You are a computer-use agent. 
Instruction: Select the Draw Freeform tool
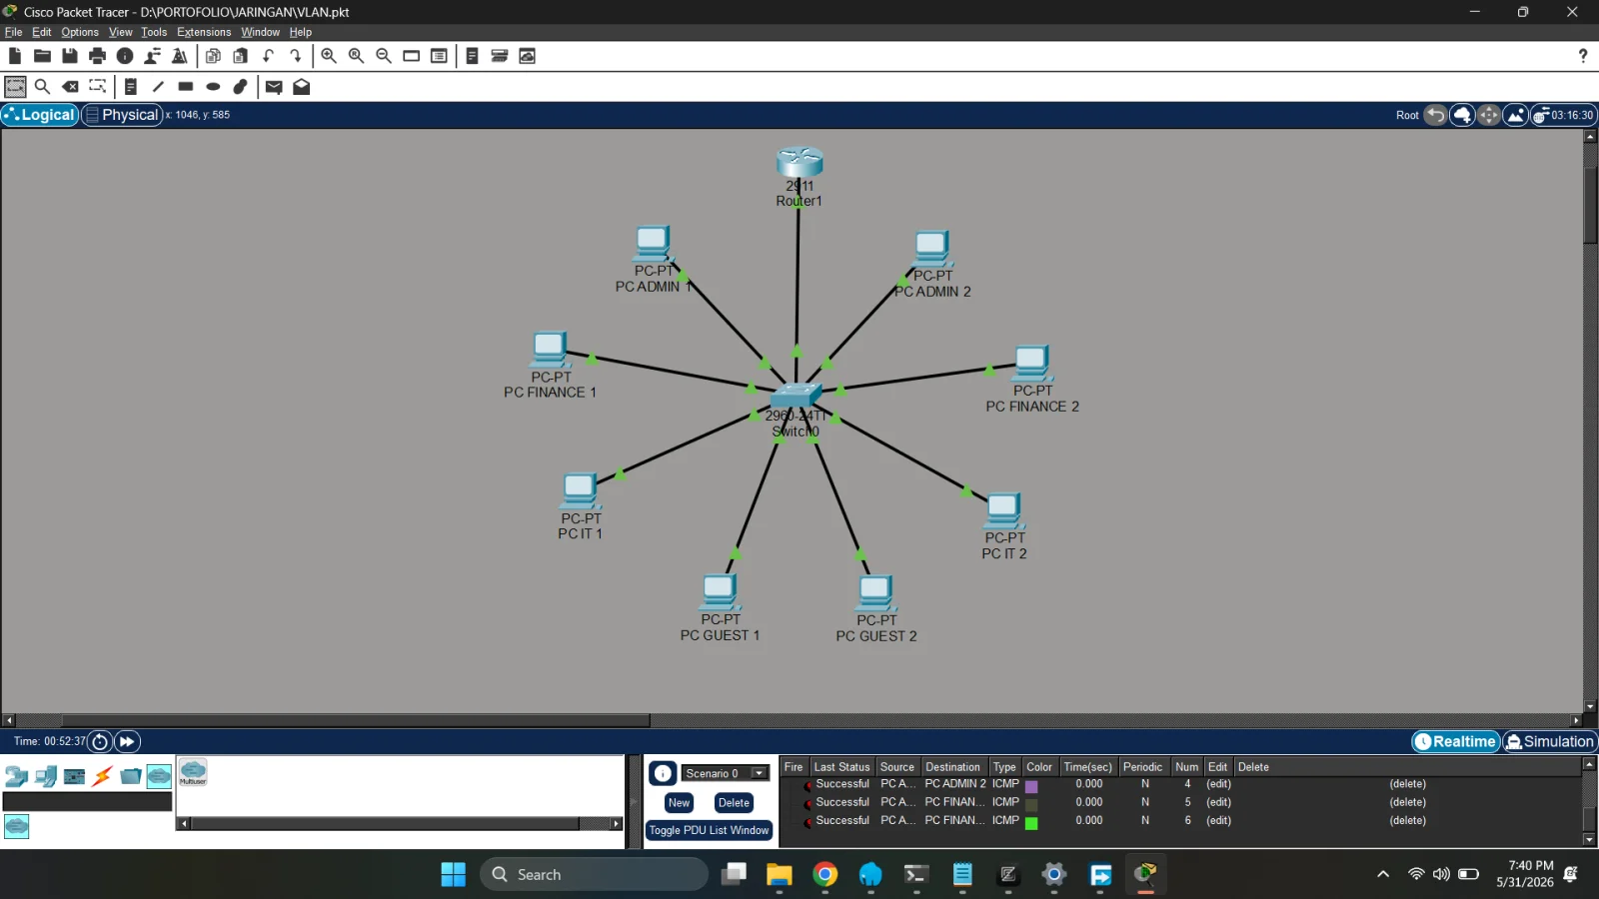pos(241,87)
